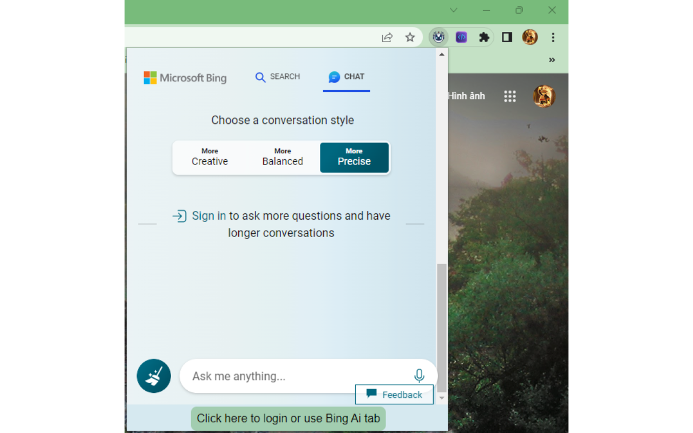This screenshot has height=433, width=693.
Task: Open Chrome's side panel icon
Action: [507, 37]
